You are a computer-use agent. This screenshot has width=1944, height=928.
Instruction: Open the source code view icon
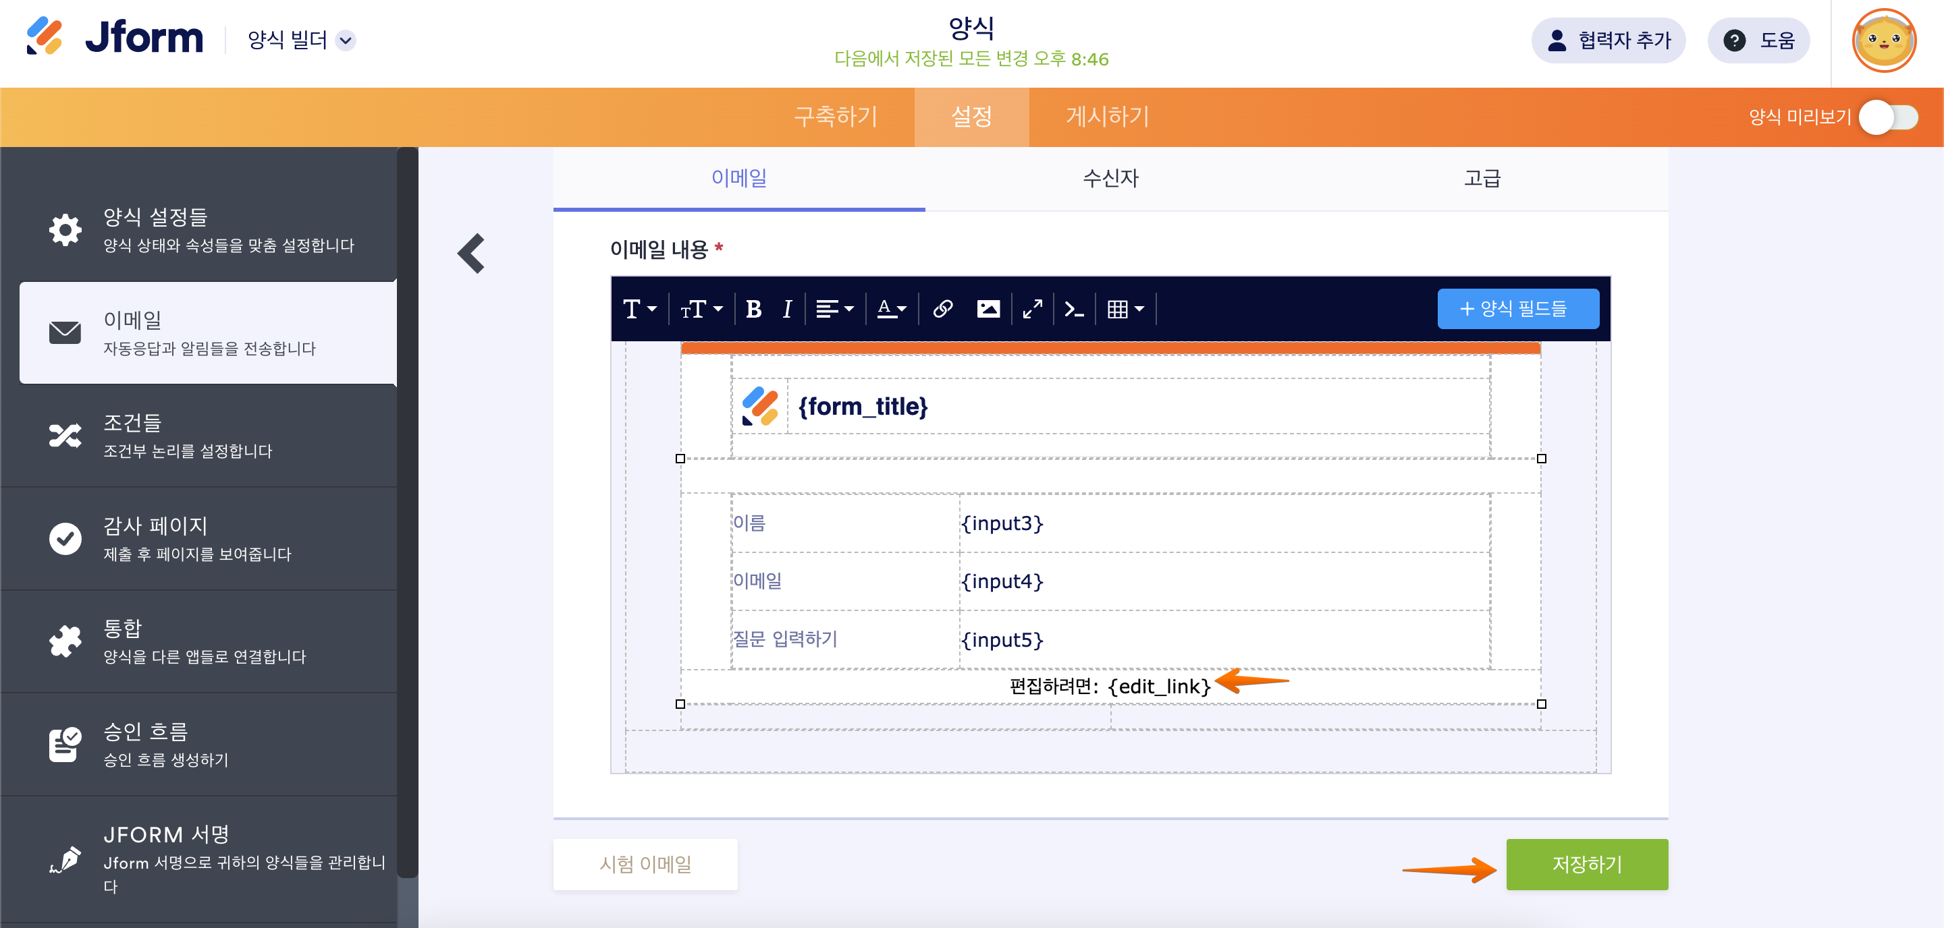[x=1073, y=309]
